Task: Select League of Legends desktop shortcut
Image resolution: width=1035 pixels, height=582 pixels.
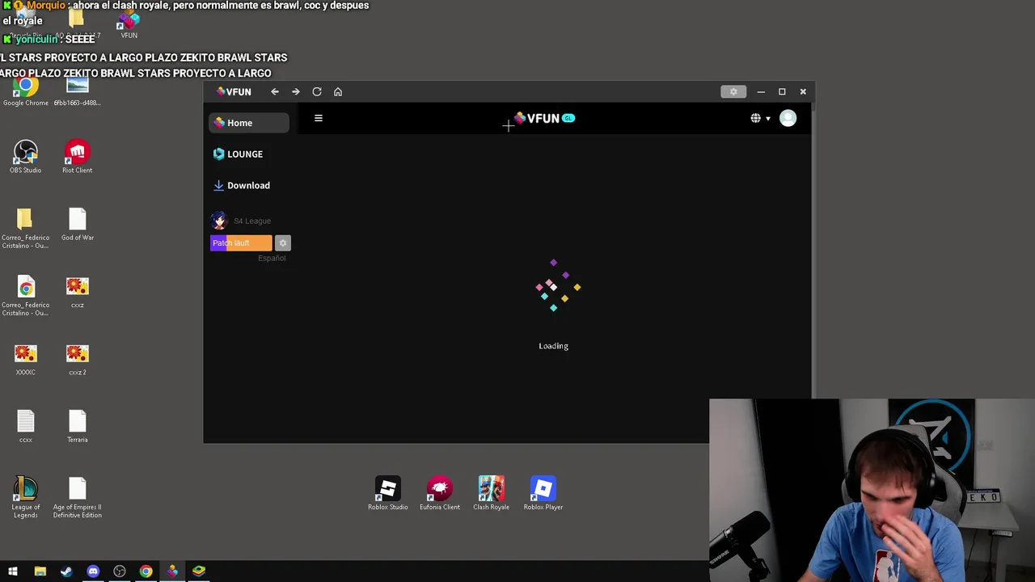Action: [26, 497]
